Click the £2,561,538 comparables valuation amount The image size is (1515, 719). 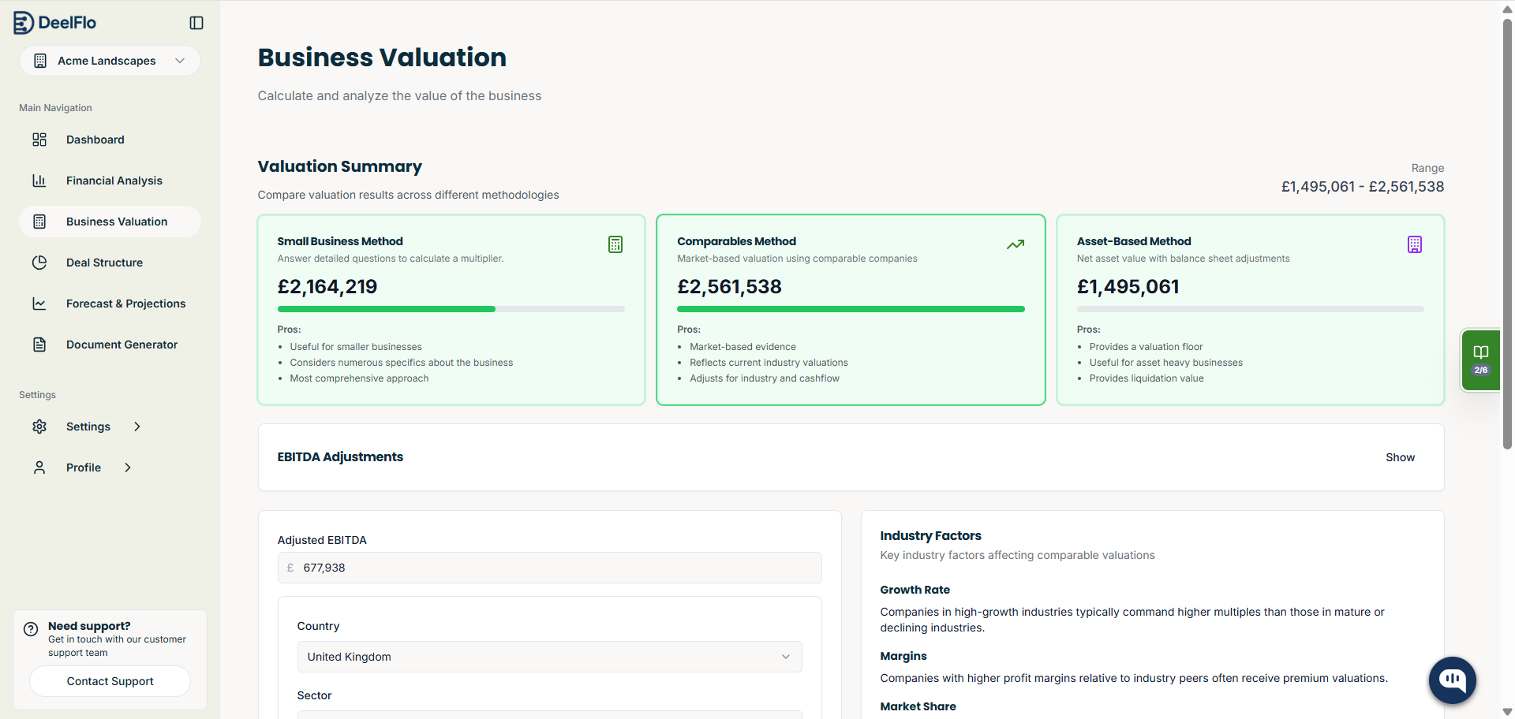(729, 286)
